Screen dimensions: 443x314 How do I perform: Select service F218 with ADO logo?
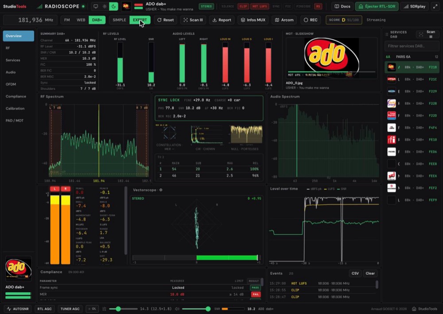pyautogui.click(x=412, y=67)
